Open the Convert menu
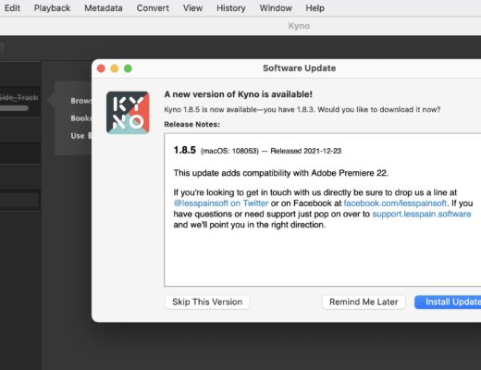Image resolution: width=481 pixels, height=370 pixels. pyautogui.click(x=153, y=8)
